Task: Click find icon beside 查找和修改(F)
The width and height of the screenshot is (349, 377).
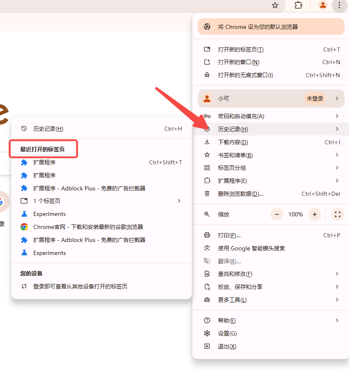Action: click(x=207, y=274)
